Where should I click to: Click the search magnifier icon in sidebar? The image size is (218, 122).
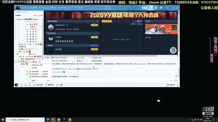[x=27, y=12]
